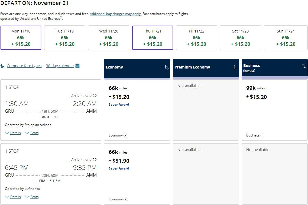The image size is (308, 205).
Task: Expand Details for the Ethiopian Airlines flight
Action: click(x=15, y=133)
